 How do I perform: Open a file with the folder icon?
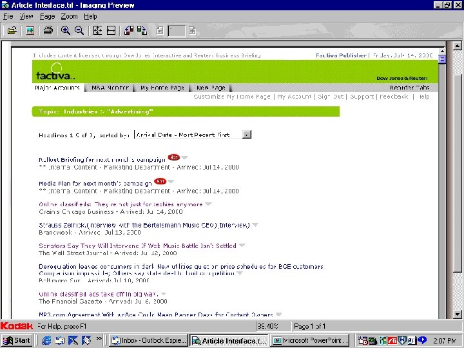point(12,30)
